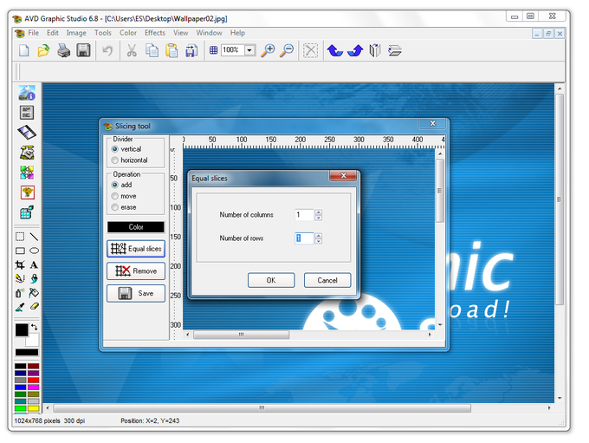Click the crossed selection box toolbar icon
Screen dimensions: 589x443
pyautogui.click(x=310, y=50)
